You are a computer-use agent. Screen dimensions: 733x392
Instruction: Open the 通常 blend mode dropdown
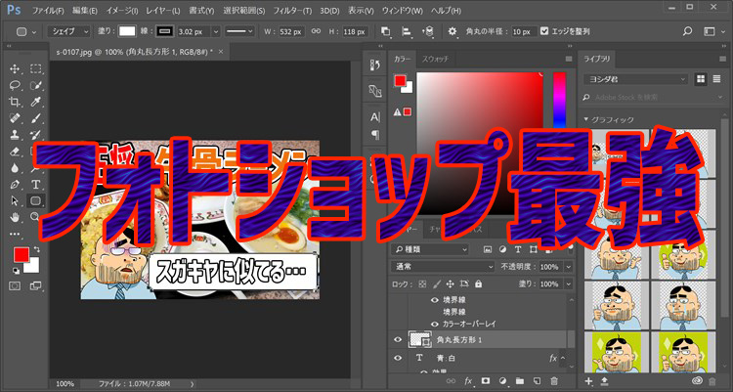click(x=442, y=267)
